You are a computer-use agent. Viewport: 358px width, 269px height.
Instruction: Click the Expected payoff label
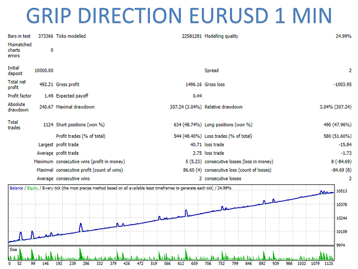(x=72, y=96)
